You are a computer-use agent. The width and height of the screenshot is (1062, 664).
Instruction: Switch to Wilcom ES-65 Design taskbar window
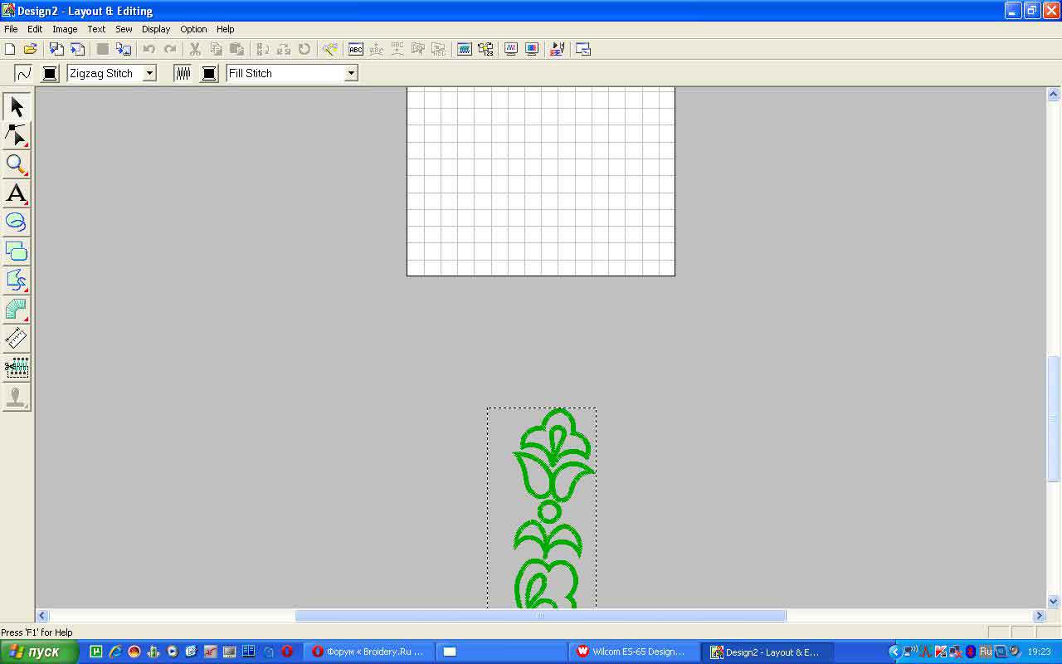click(636, 652)
